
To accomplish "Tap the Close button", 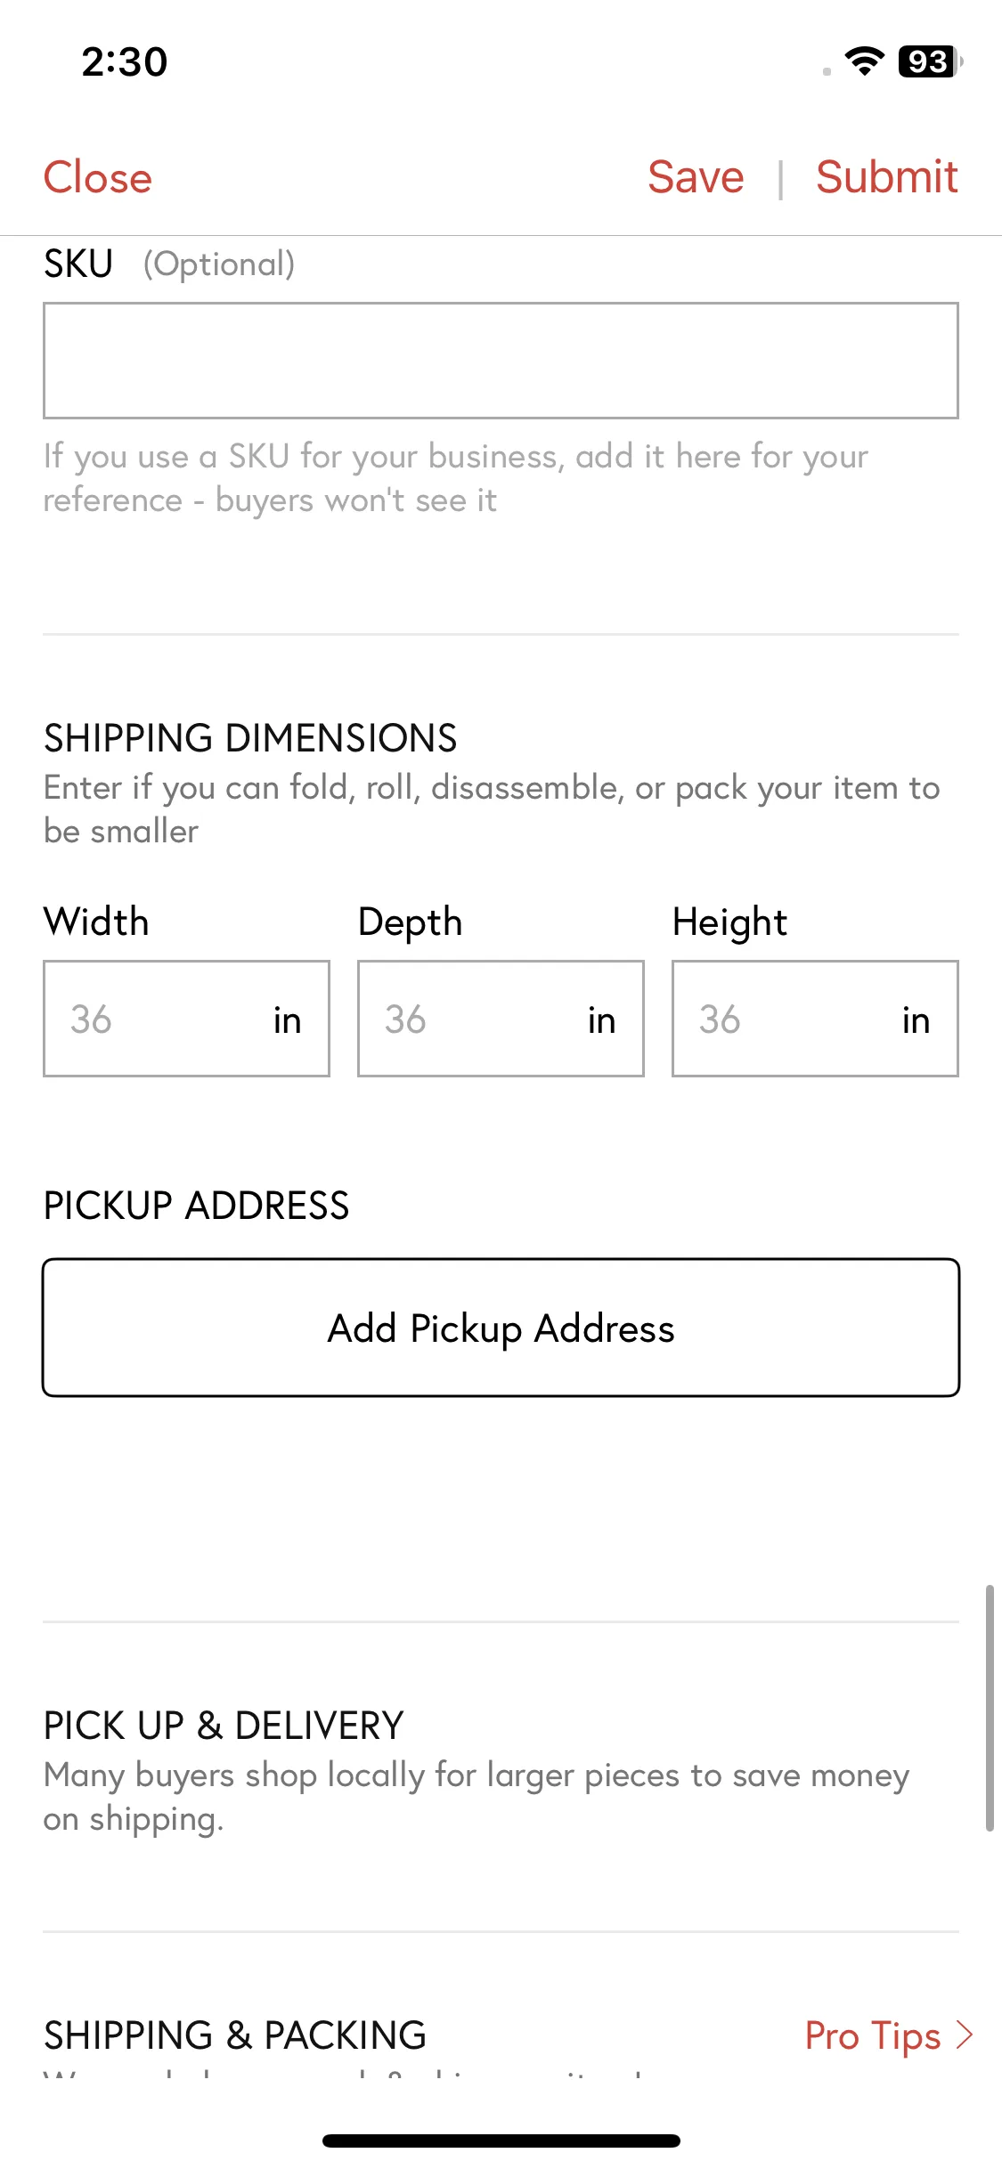I will pyautogui.click(x=98, y=177).
